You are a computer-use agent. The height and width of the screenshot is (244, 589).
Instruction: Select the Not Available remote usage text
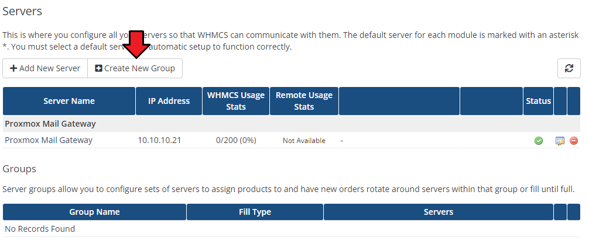point(304,141)
